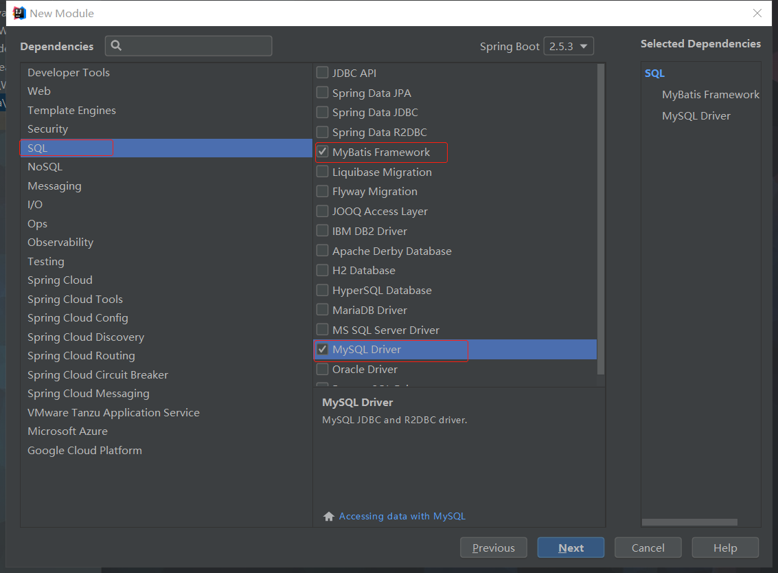Select the Messaging category
This screenshot has width=778, height=573.
tap(166, 186)
